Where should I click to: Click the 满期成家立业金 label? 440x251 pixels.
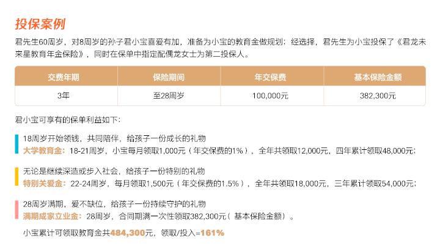click(51, 216)
